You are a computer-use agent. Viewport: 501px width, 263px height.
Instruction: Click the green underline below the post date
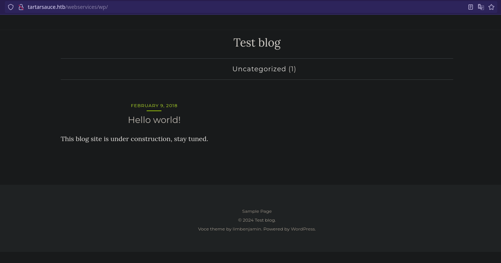click(x=154, y=110)
